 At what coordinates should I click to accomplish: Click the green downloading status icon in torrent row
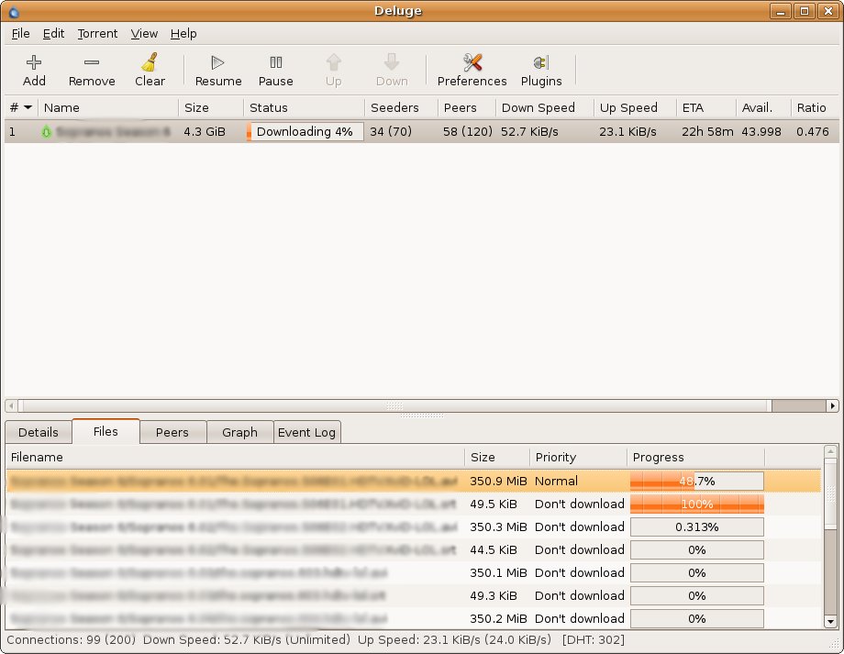46,132
